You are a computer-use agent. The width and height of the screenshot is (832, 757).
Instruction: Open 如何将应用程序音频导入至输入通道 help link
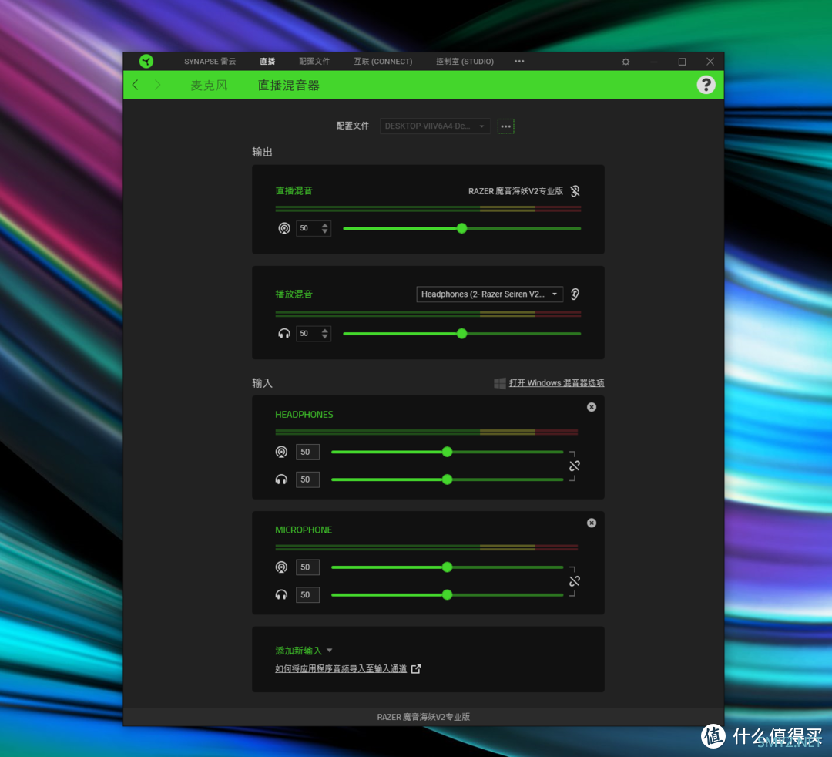[341, 669]
